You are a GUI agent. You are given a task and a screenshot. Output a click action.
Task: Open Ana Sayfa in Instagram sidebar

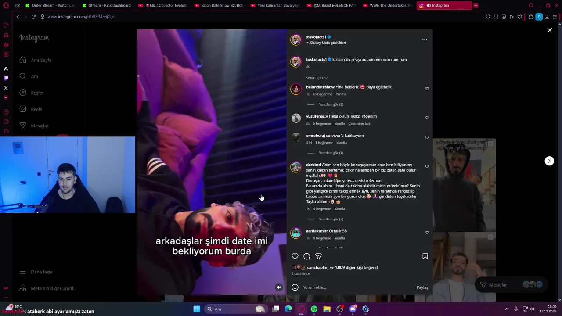tap(36, 60)
